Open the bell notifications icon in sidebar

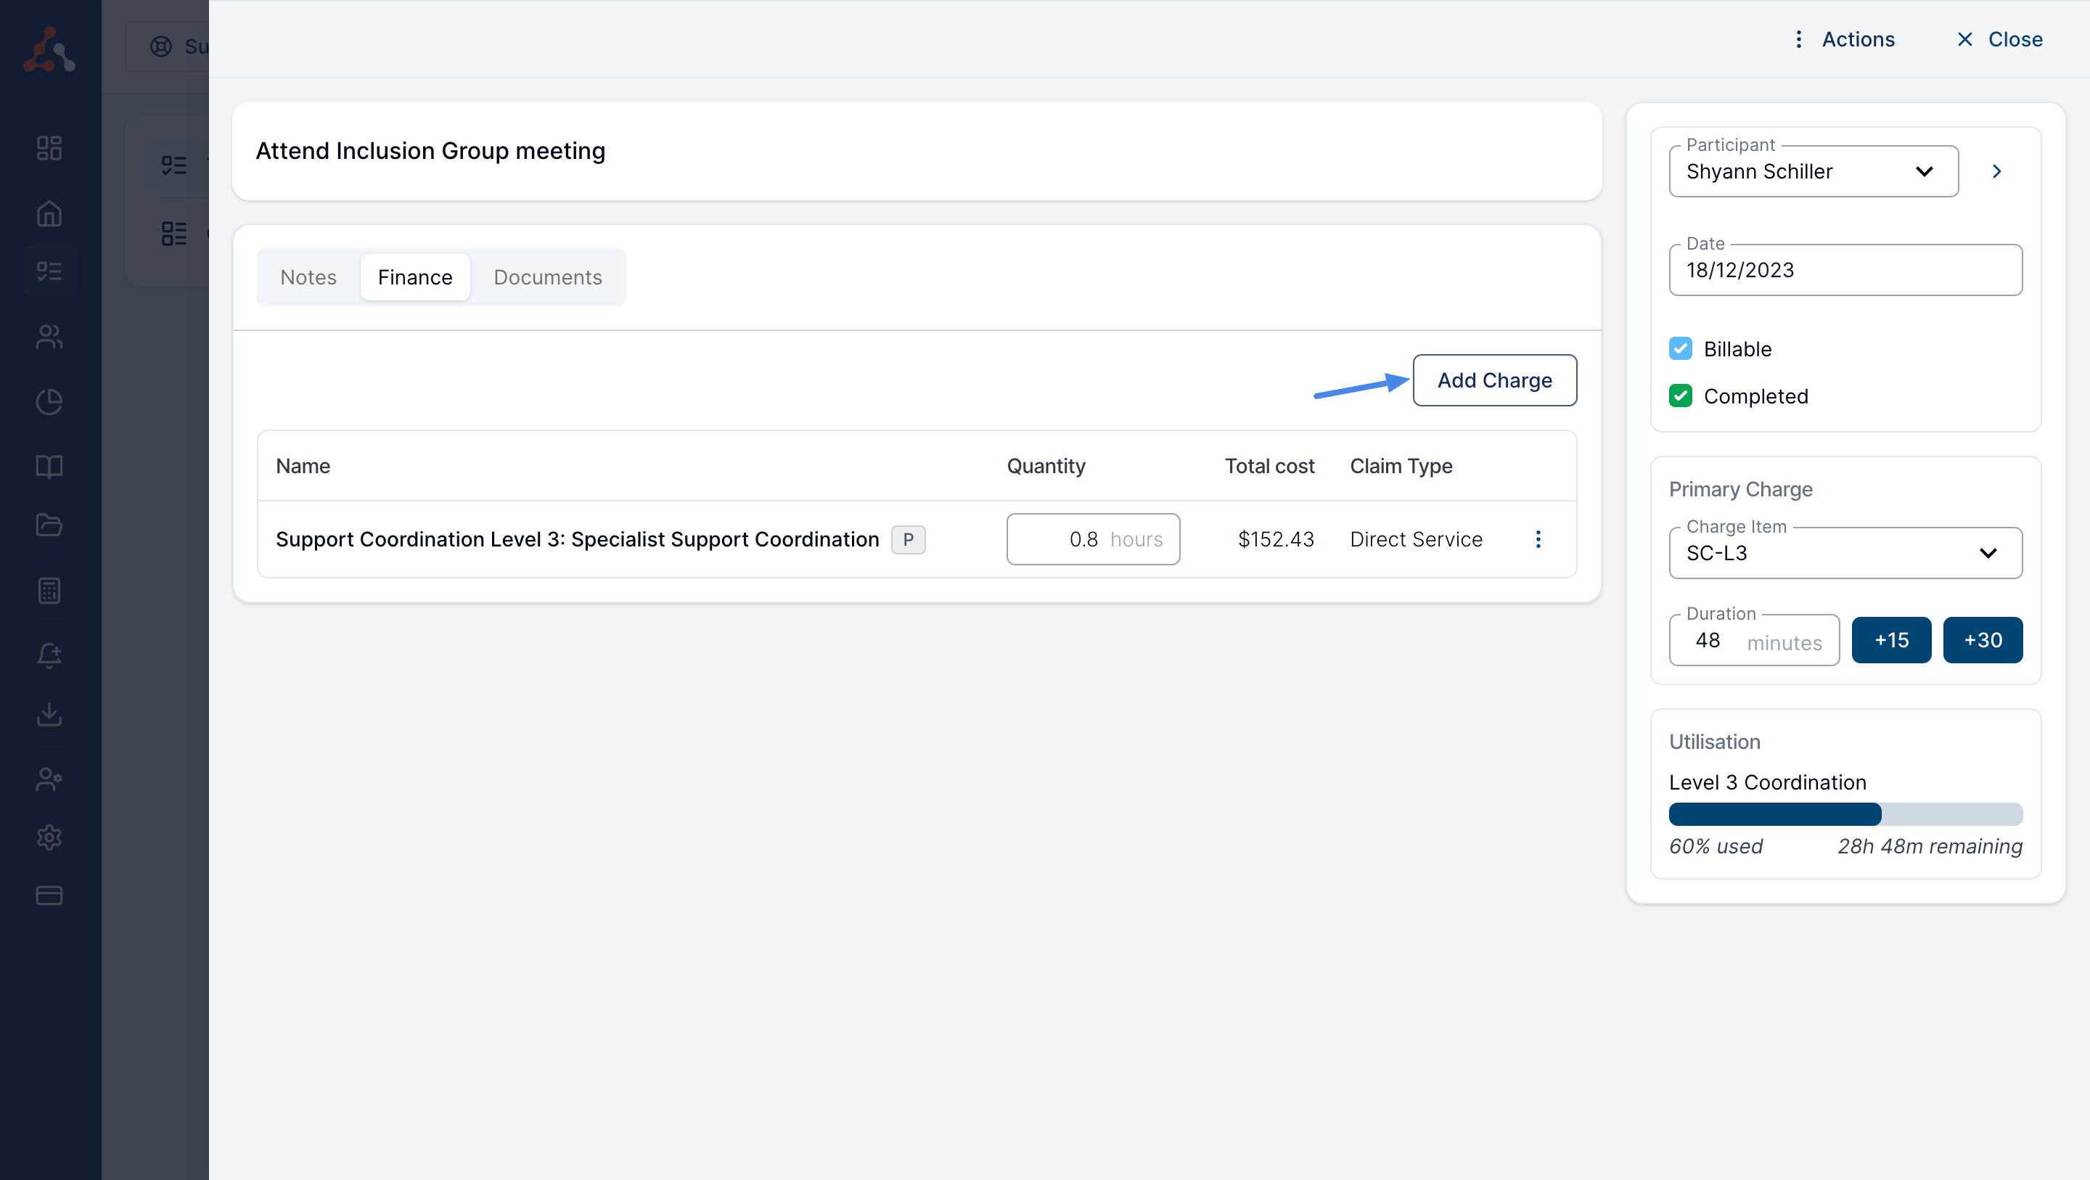(49, 655)
